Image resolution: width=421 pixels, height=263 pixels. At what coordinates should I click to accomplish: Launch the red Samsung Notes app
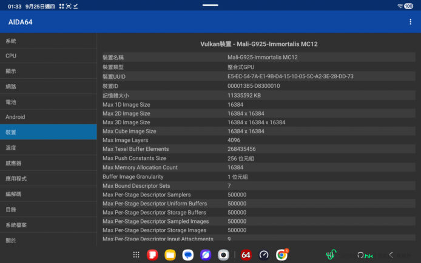[152, 255]
